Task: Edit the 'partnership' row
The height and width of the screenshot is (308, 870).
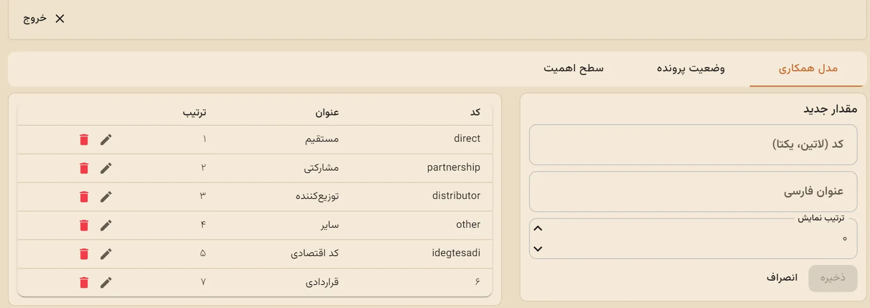Action: (106, 168)
